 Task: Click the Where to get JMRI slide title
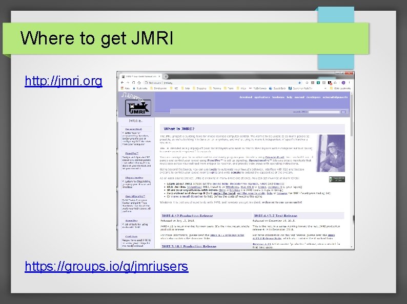(x=96, y=38)
